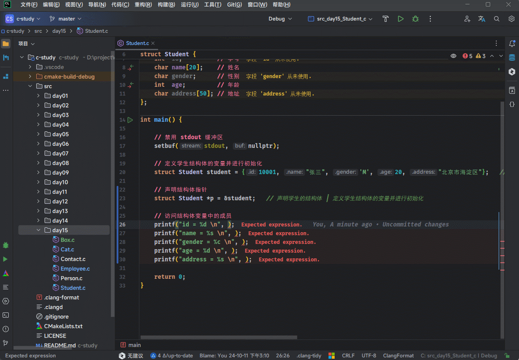Open Search Everywhere magnifier icon

[497, 19]
